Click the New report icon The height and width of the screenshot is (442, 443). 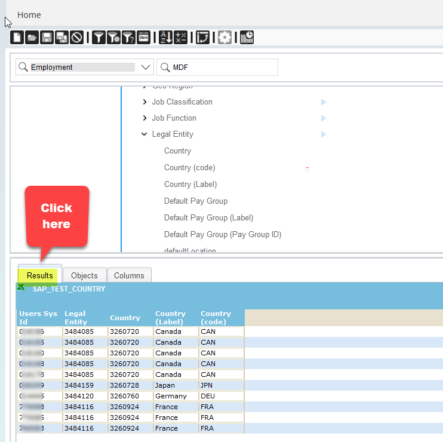coord(17,37)
